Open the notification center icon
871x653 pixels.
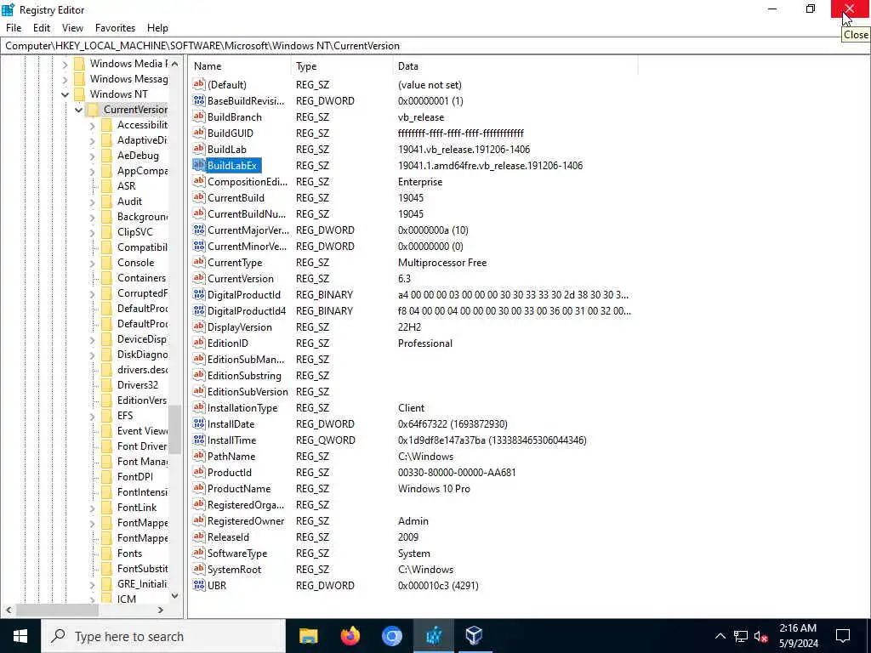(843, 636)
